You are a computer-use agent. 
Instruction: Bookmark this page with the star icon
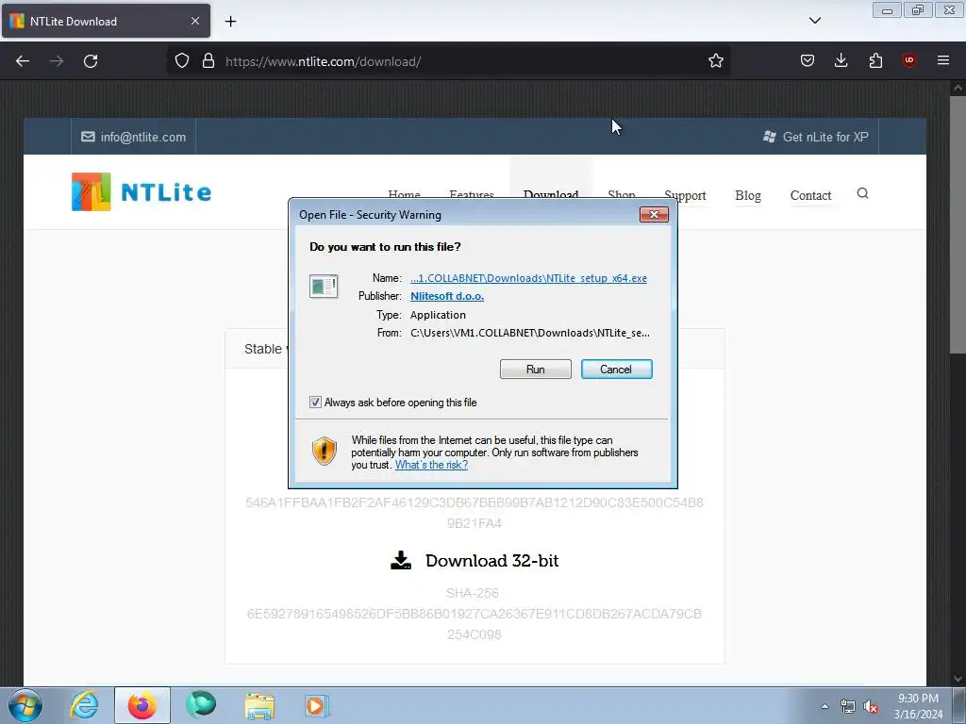pyautogui.click(x=715, y=61)
